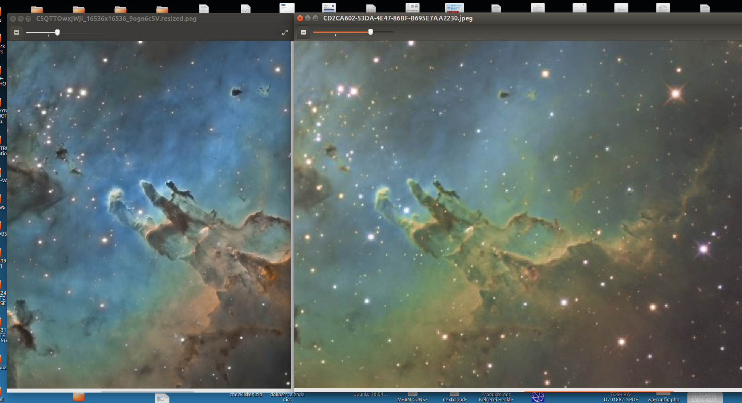Minimize the resized.png viewer window
The width and height of the screenshot is (742, 403).
20,18
